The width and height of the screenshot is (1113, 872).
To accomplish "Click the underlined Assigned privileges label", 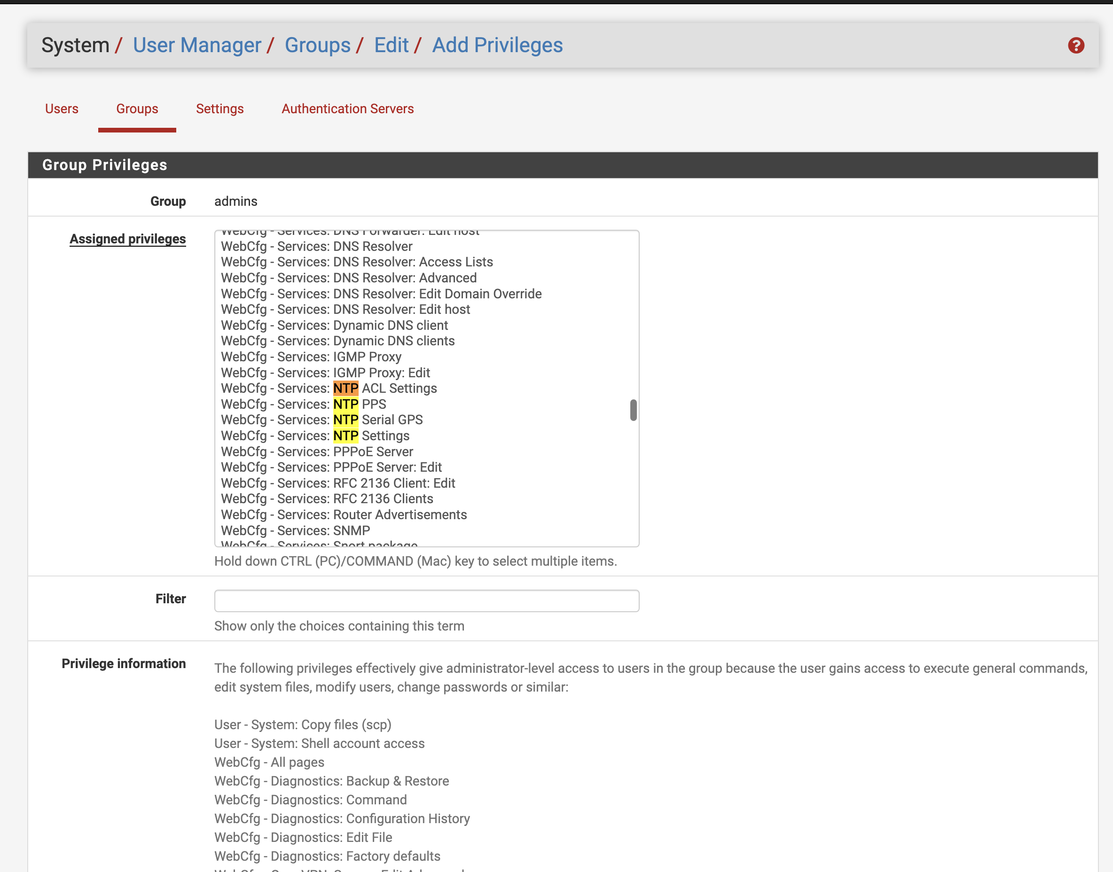I will point(128,239).
